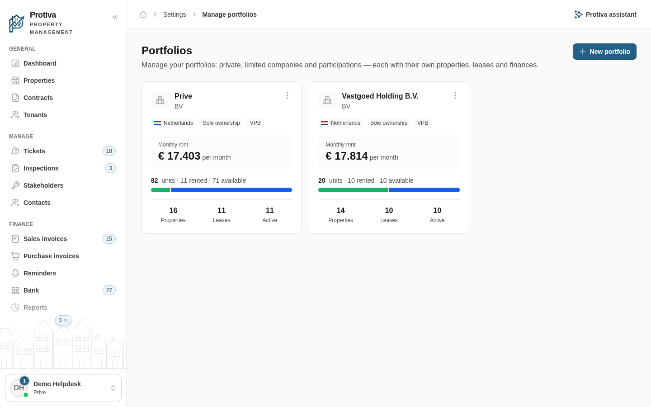Viewport: 651px width, 407px height.
Task: Click the Prive portfolio building icon
Action: [160, 100]
